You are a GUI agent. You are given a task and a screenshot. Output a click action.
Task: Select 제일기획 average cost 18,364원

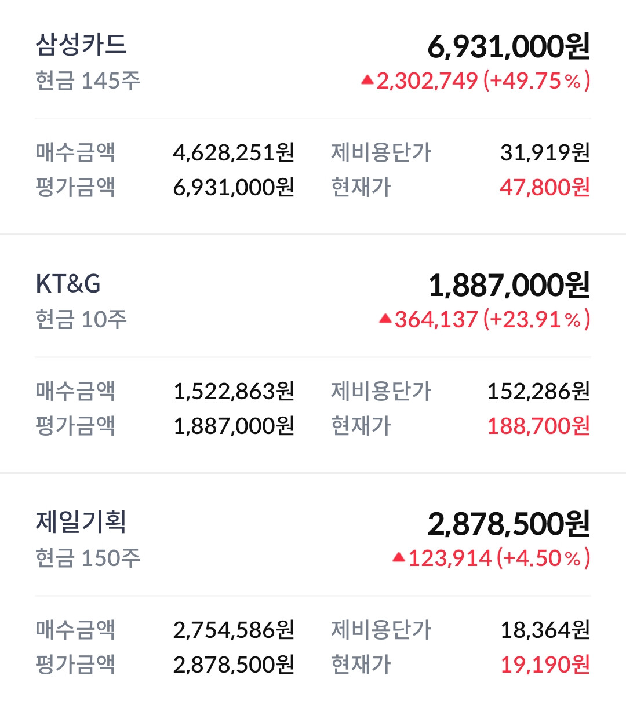click(545, 630)
